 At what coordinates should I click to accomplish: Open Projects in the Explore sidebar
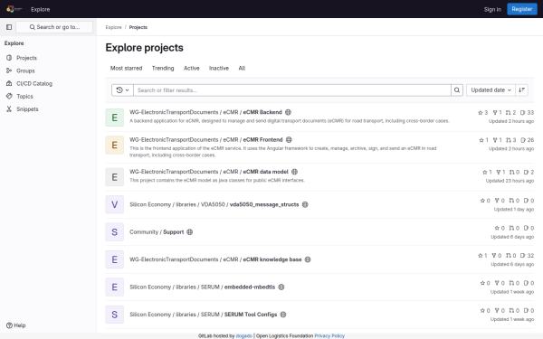click(x=48, y=58)
